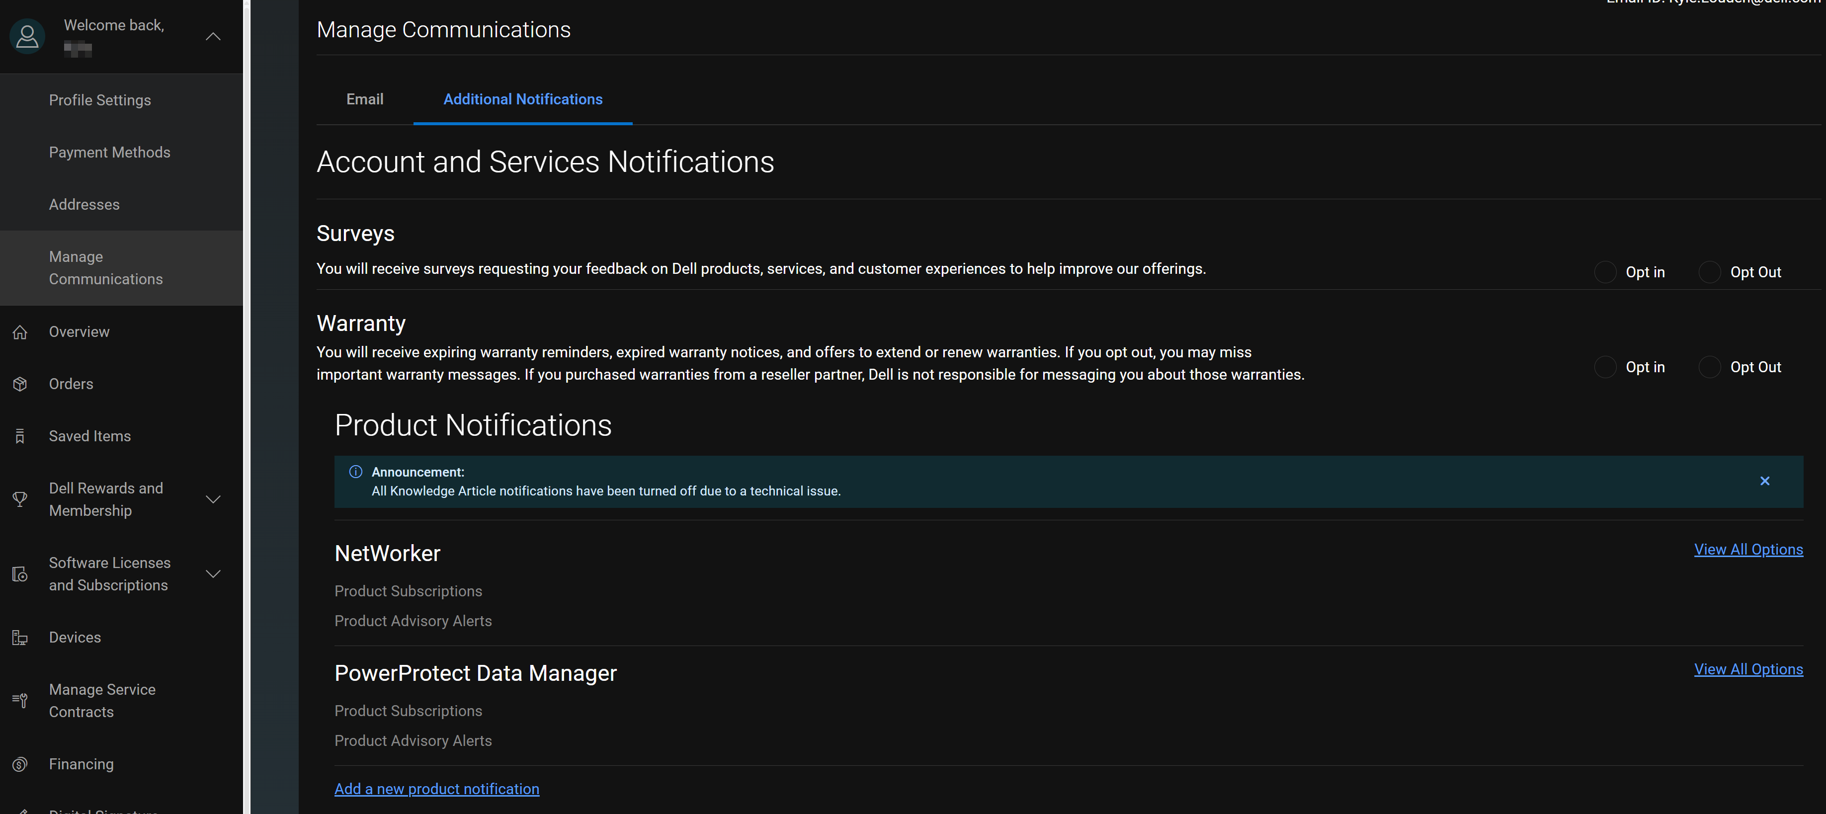Click the user avatar at the top
The width and height of the screenshot is (1826, 814).
coord(27,36)
